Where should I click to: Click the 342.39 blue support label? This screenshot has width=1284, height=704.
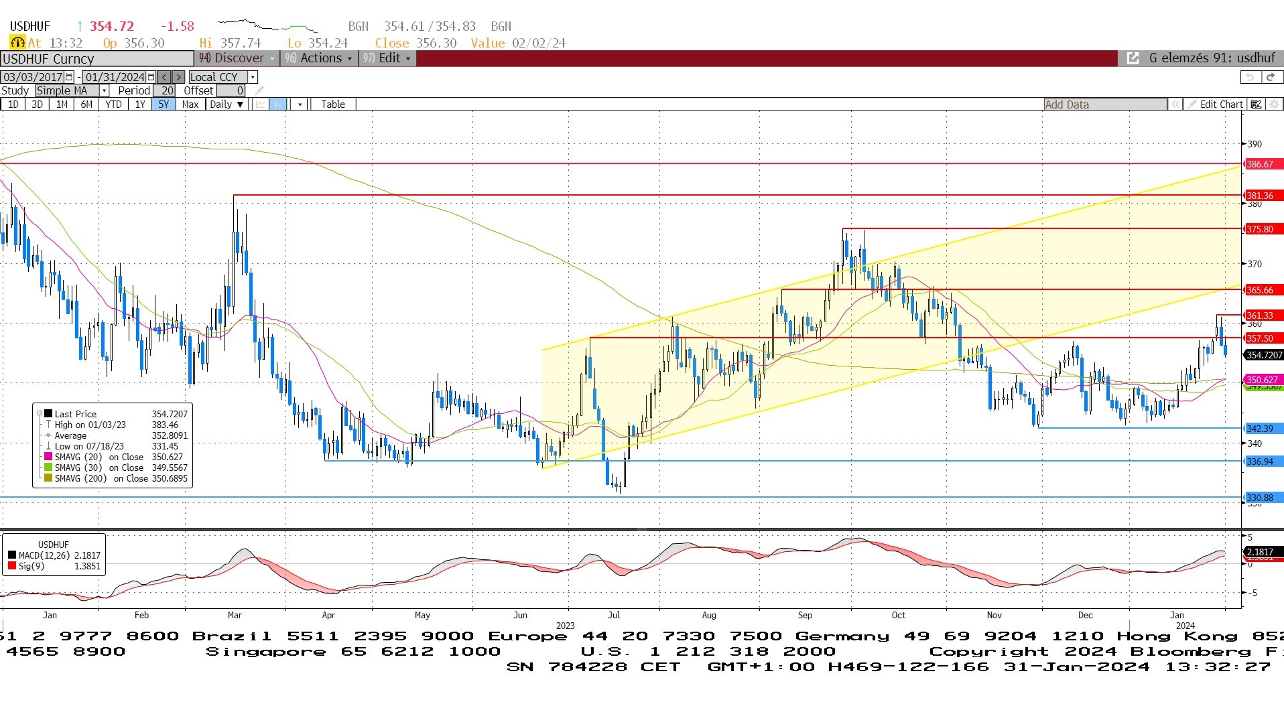click(1263, 429)
